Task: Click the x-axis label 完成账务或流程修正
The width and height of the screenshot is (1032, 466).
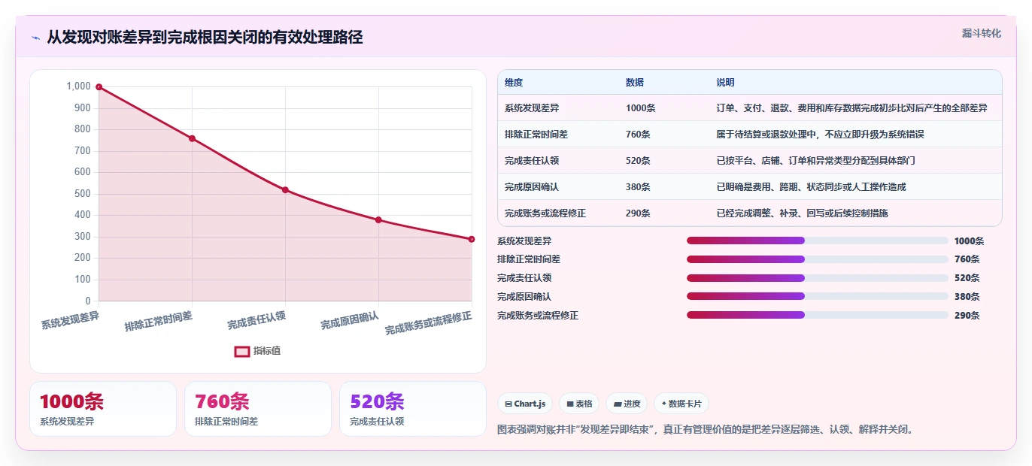Action: coord(429,323)
